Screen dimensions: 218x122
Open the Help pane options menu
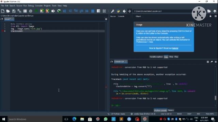(x=216, y=16)
